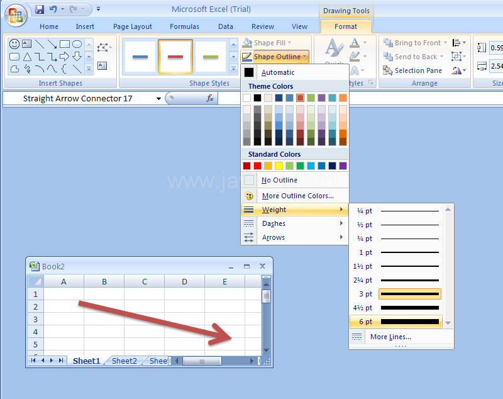The image size is (503, 399).
Task: Expand the Shape Outline dropdown arrow
Action: click(x=305, y=57)
